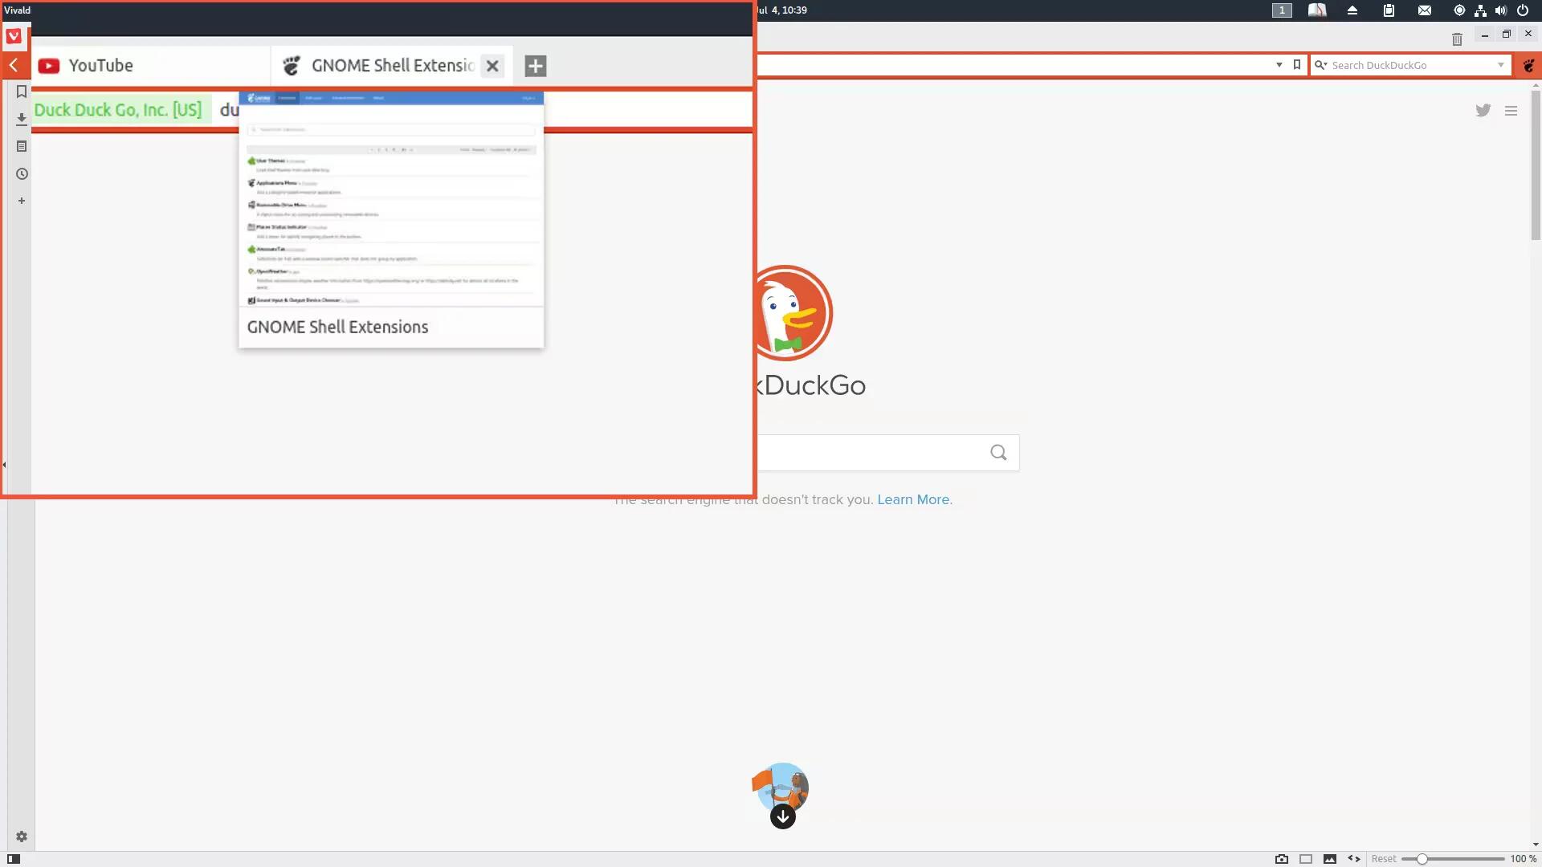This screenshot has height=867, width=1542.
Task: Capture the page with camera icon
Action: (x=1282, y=859)
